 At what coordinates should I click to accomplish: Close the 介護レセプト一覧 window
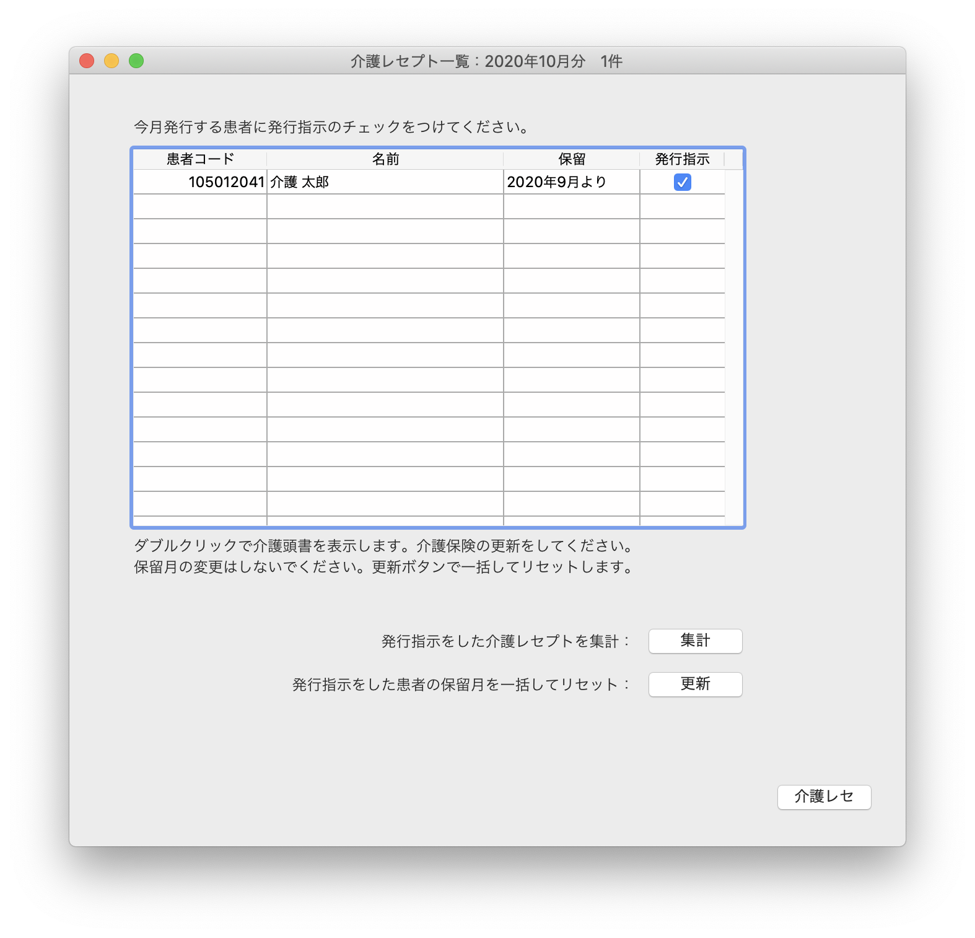tap(87, 61)
